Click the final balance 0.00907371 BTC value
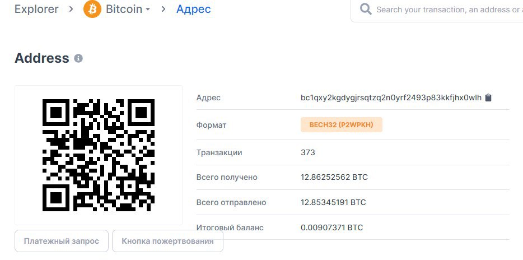This screenshot has height=260, width=523. [x=332, y=227]
